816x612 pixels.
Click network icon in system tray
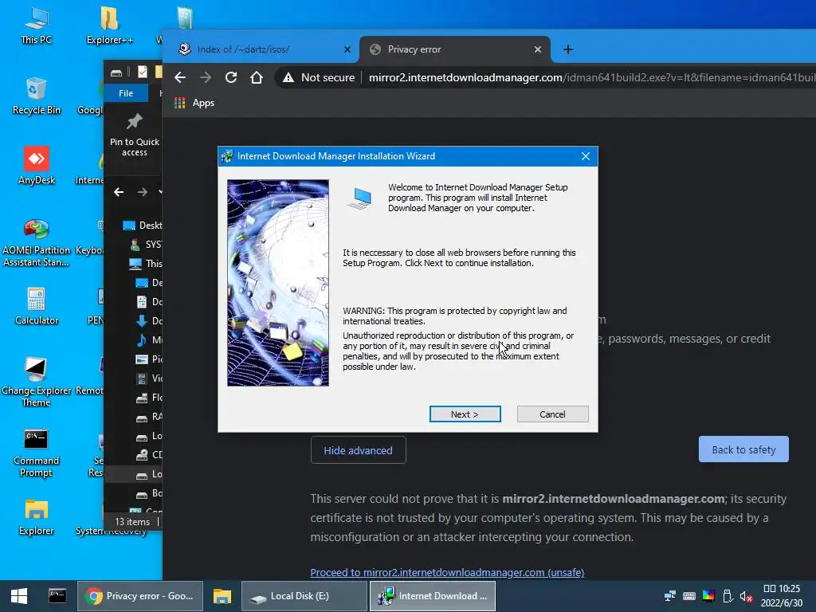[670, 596]
